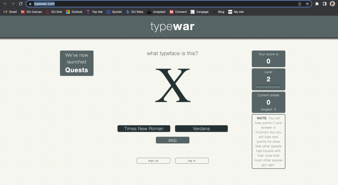This screenshot has width=338, height=185.
Task: Answer Times New Roman
Action: click(x=144, y=129)
